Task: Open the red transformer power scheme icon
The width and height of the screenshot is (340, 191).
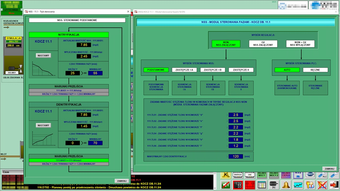Action: pos(250,185)
